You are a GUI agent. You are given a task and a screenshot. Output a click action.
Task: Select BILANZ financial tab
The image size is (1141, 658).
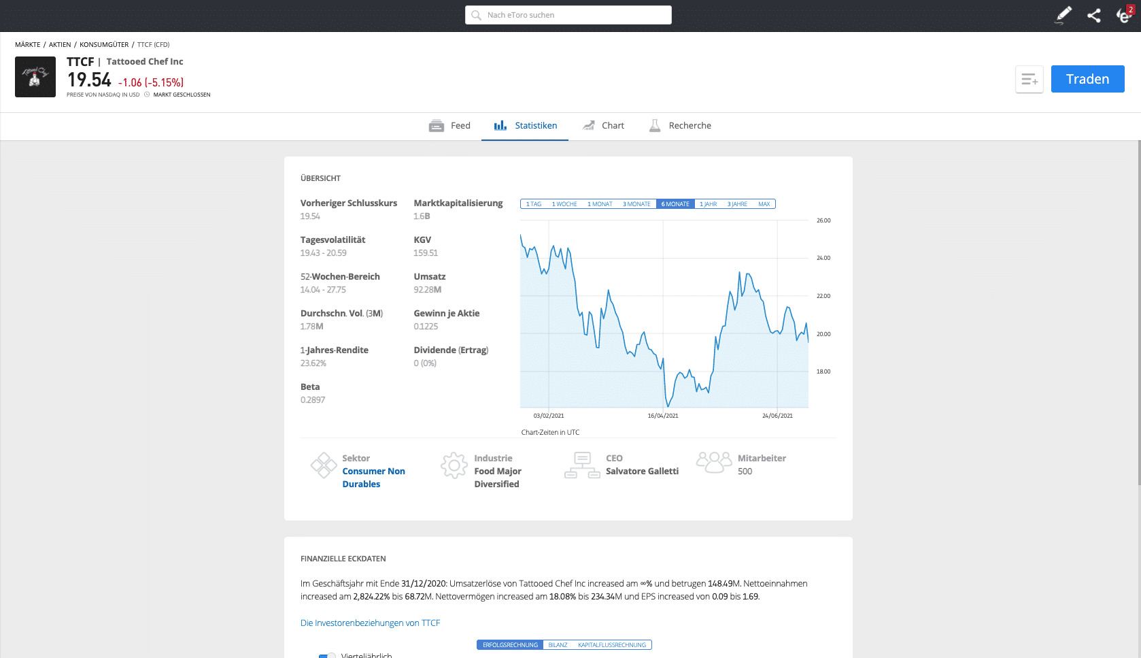558,645
